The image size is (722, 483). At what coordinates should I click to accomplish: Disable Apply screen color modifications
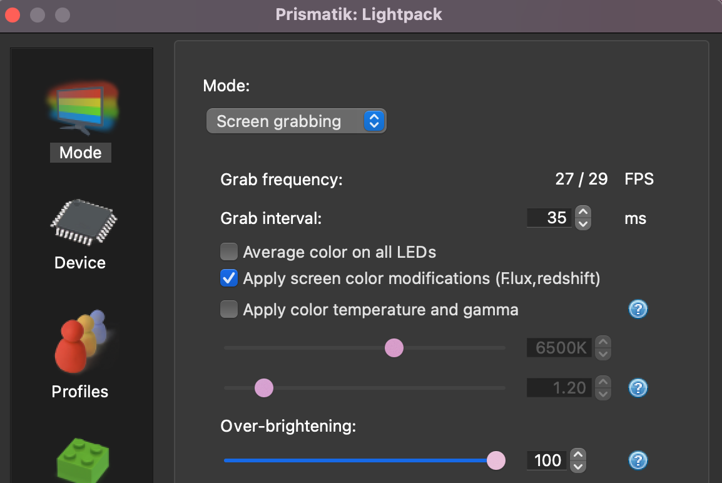(229, 278)
